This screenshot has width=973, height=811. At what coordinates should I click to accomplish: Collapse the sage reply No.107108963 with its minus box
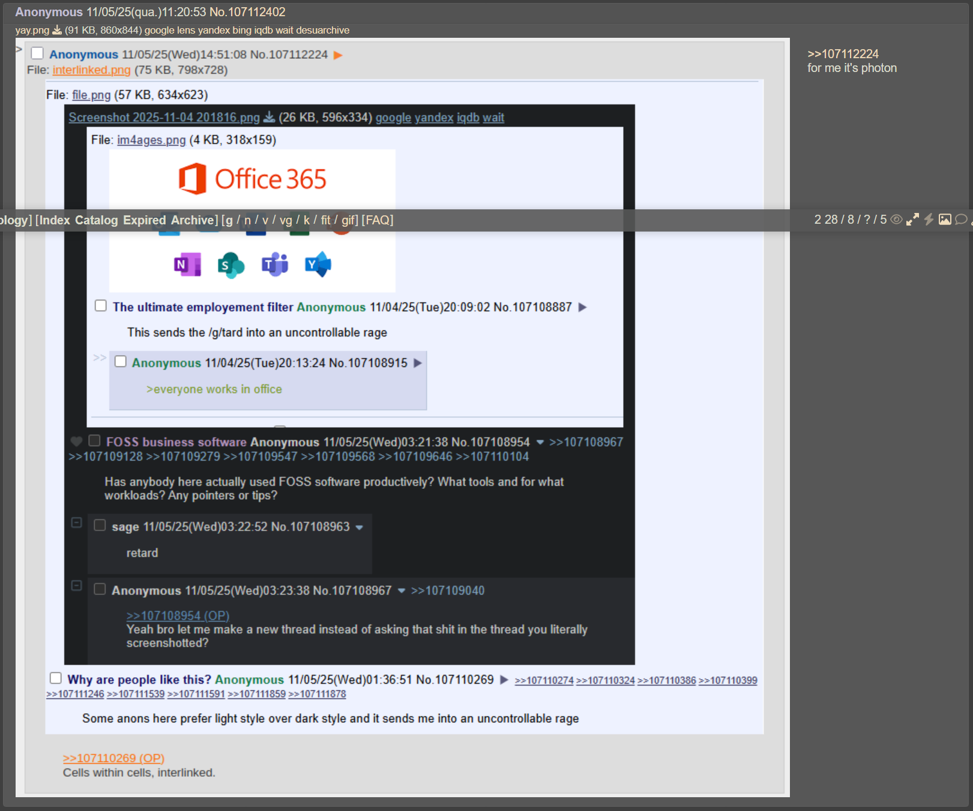click(76, 522)
